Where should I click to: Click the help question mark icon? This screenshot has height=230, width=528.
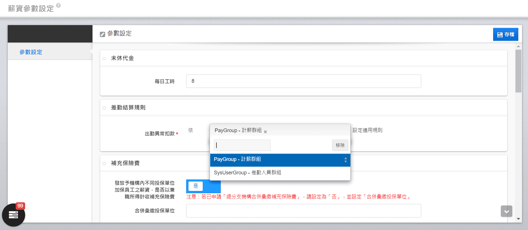point(58,5)
